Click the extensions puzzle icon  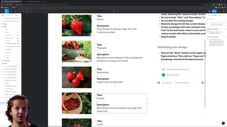[219, 5]
